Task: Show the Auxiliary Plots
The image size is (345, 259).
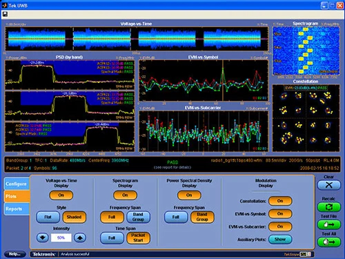Action: pyautogui.click(x=280, y=240)
